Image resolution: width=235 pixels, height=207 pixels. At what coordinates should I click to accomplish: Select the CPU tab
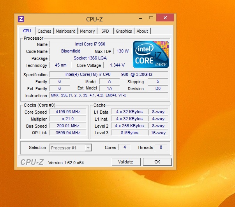[x=27, y=31]
